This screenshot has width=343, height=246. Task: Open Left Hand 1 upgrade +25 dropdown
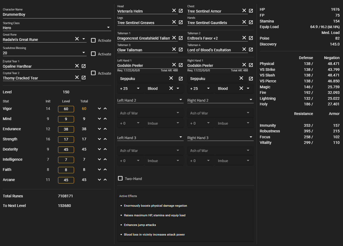[x=138, y=89]
